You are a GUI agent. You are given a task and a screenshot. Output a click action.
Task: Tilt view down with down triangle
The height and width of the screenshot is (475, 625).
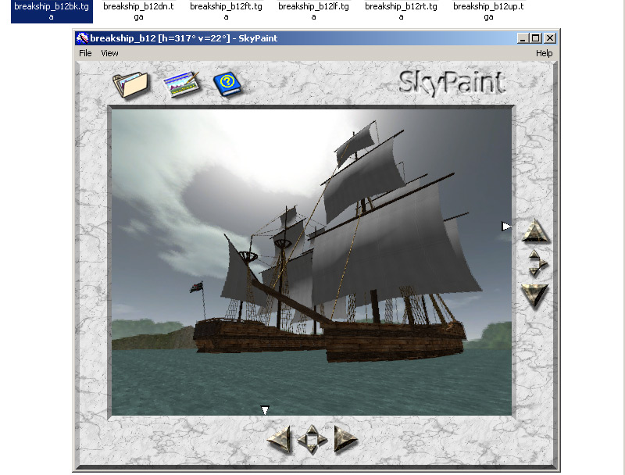(x=535, y=295)
